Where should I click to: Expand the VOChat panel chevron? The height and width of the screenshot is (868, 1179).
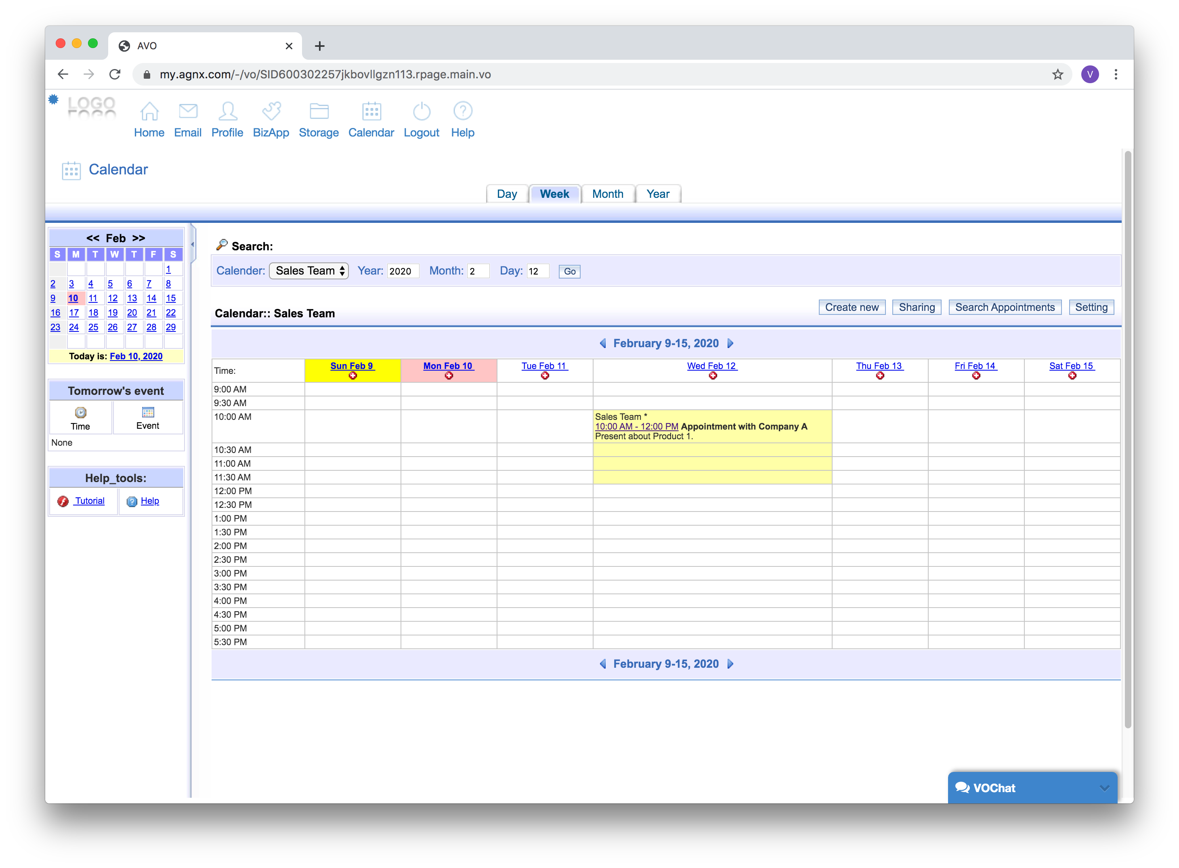pos(1104,788)
